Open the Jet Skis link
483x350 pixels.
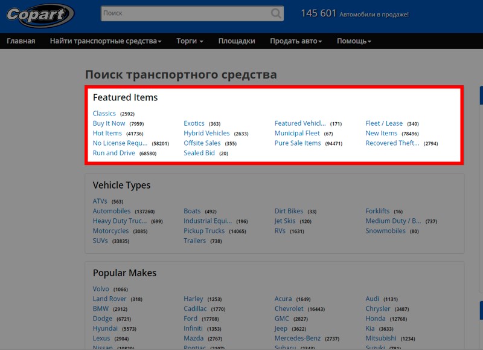coord(285,221)
